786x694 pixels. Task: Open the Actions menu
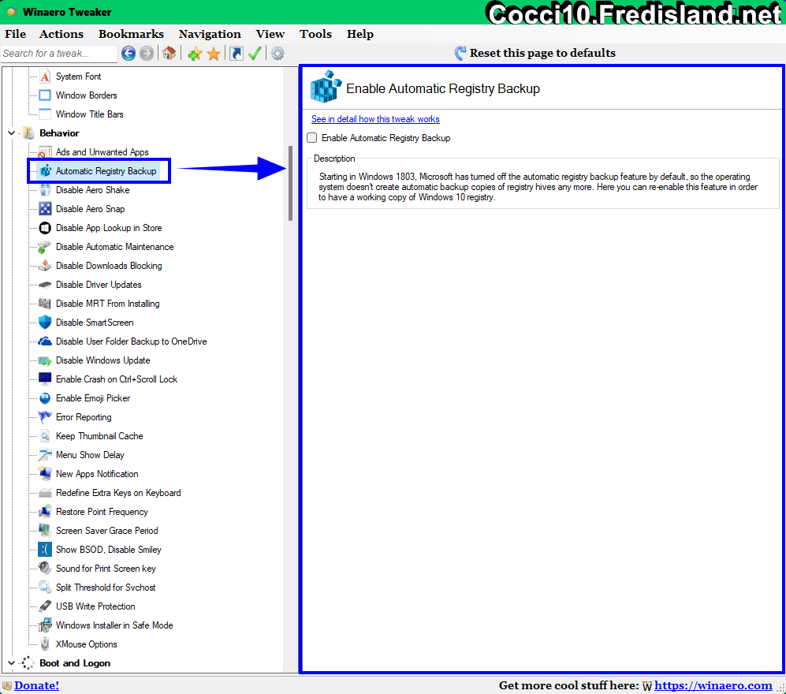tap(61, 34)
